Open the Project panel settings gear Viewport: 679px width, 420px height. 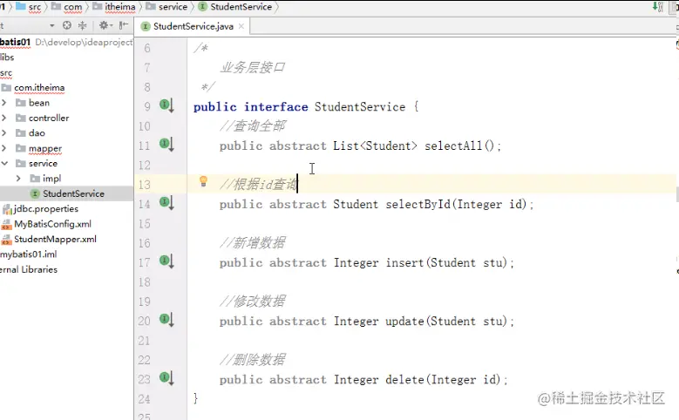coord(104,26)
